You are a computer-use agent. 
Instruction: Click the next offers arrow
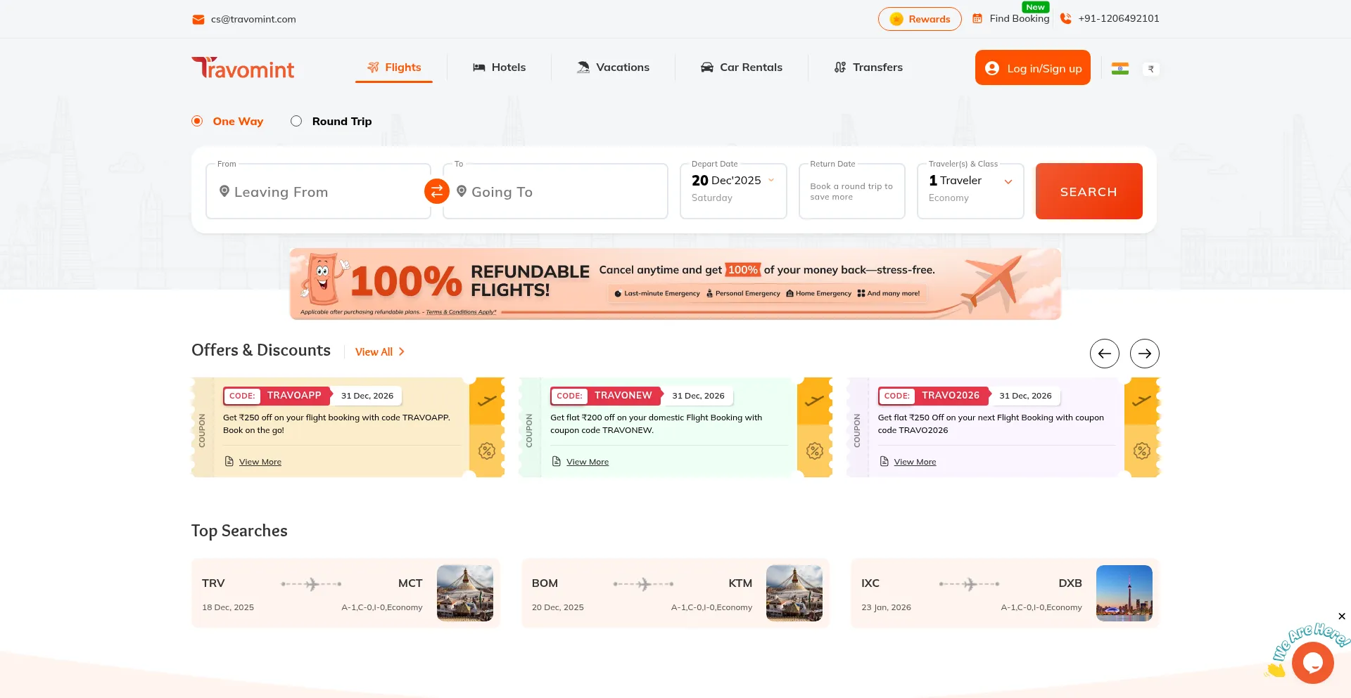[x=1145, y=354]
